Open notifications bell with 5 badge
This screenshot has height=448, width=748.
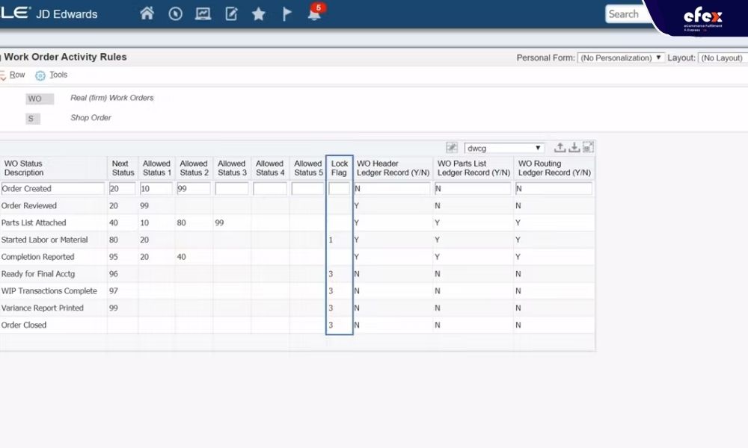click(316, 13)
